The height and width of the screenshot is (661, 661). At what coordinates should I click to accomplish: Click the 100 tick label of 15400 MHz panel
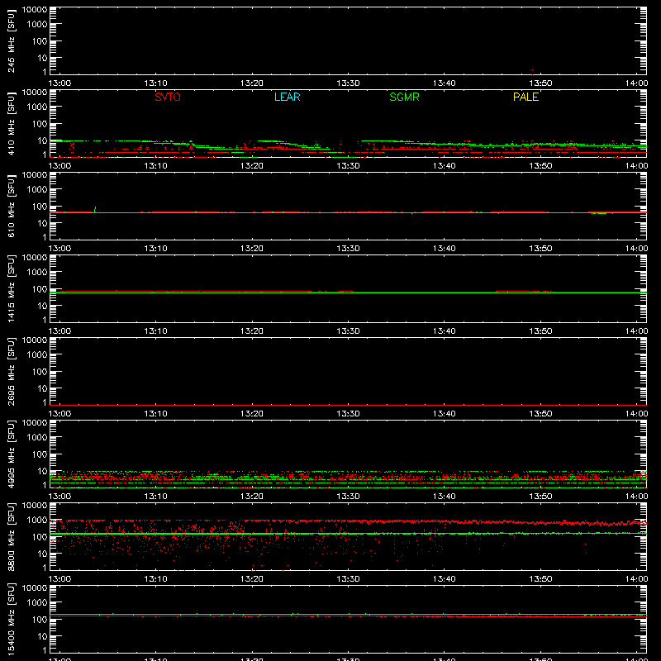(40, 620)
